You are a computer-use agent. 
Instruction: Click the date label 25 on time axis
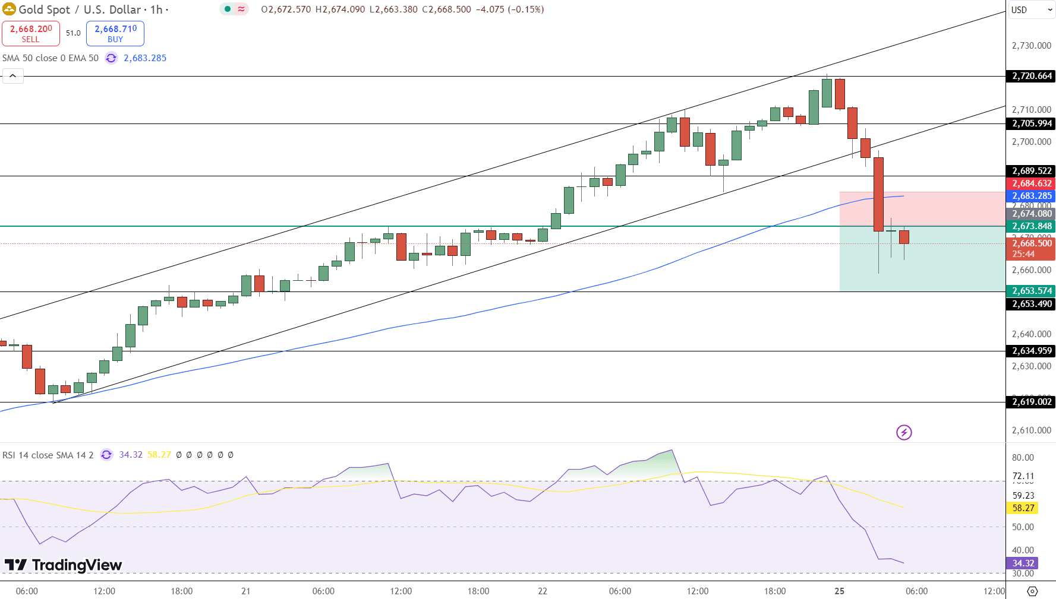pyautogui.click(x=839, y=591)
